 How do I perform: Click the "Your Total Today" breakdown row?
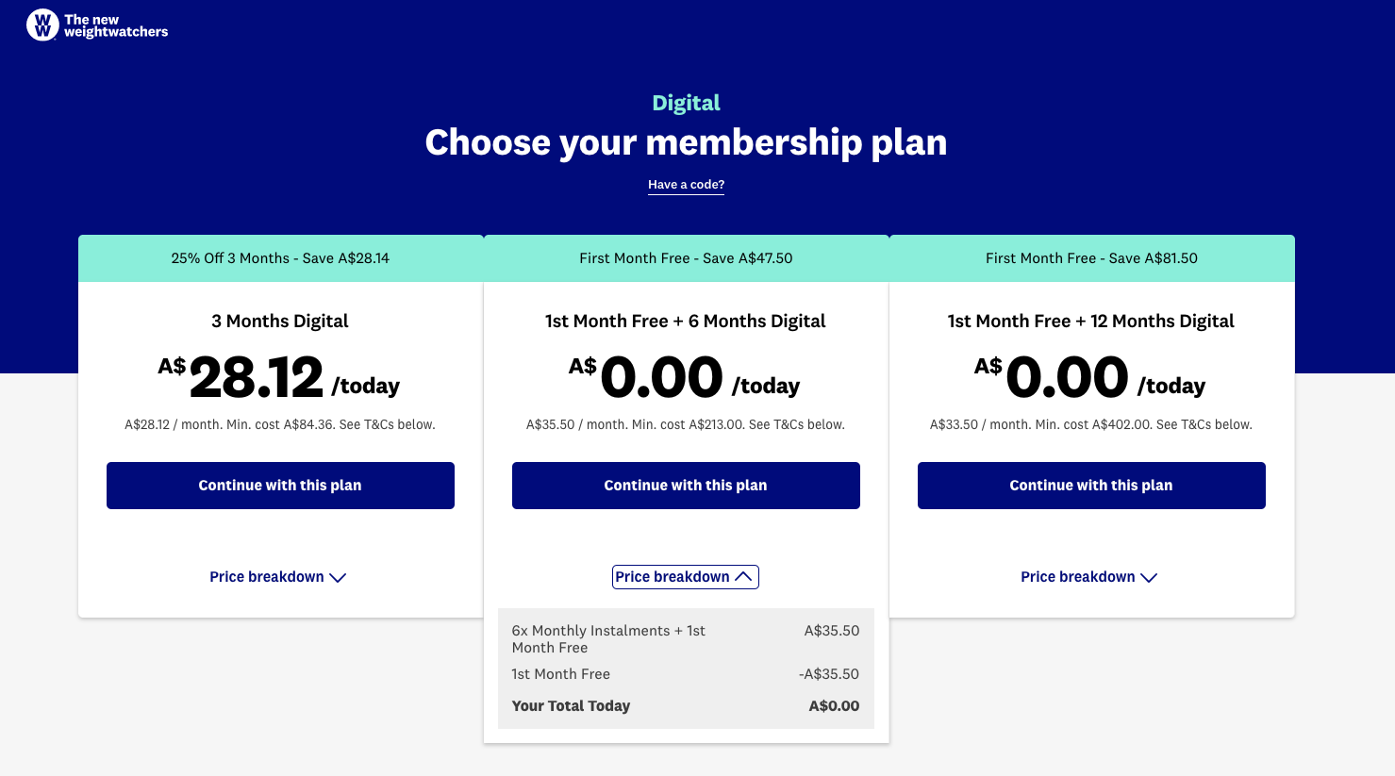tap(685, 706)
